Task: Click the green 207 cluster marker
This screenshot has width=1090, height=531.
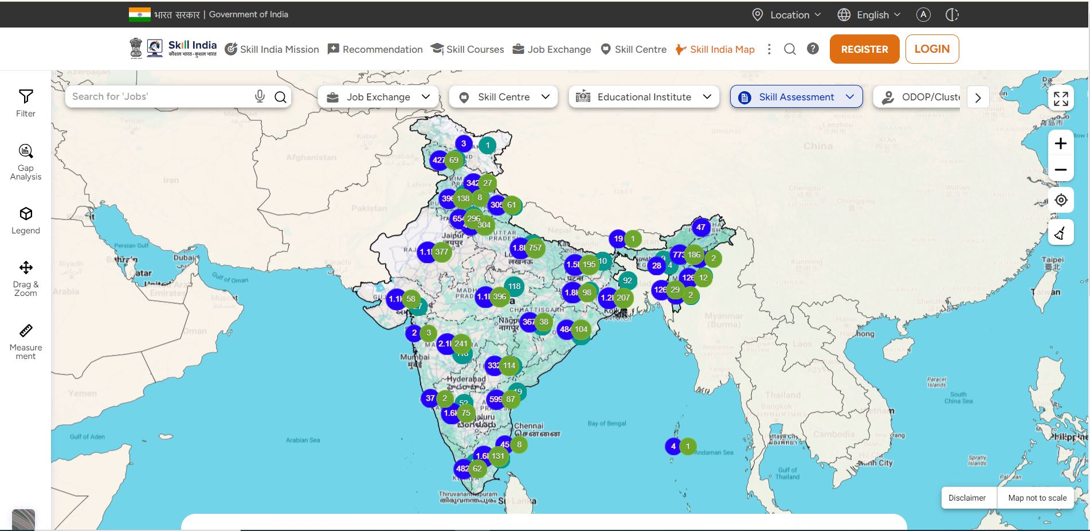Action: tap(623, 298)
